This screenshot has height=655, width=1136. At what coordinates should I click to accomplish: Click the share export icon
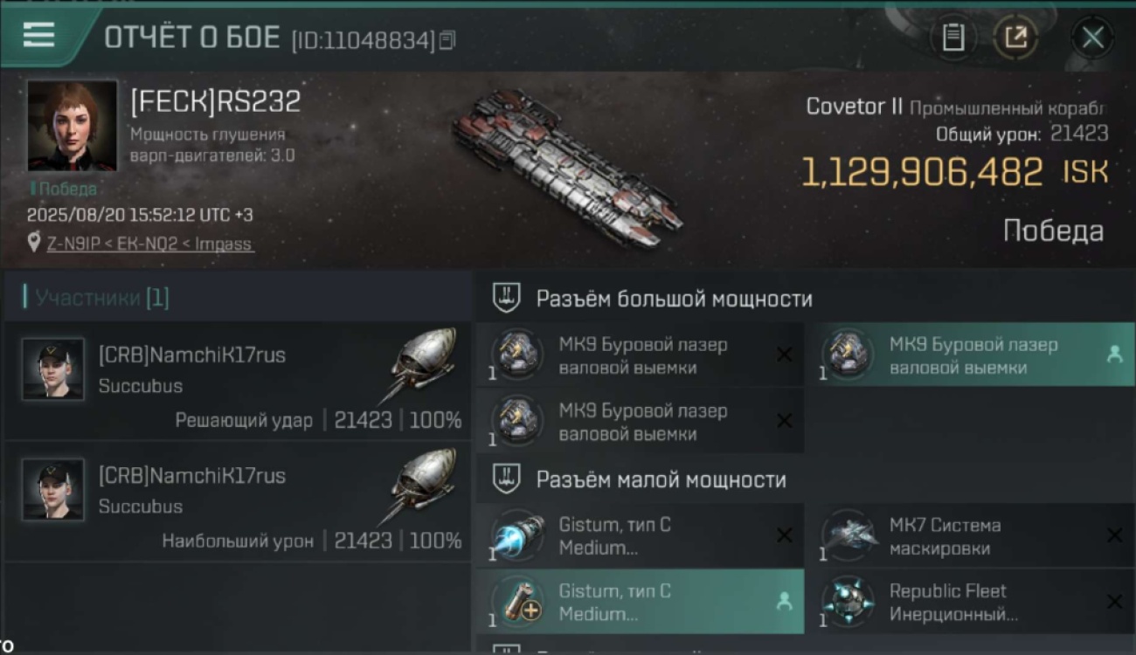point(1015,38)
